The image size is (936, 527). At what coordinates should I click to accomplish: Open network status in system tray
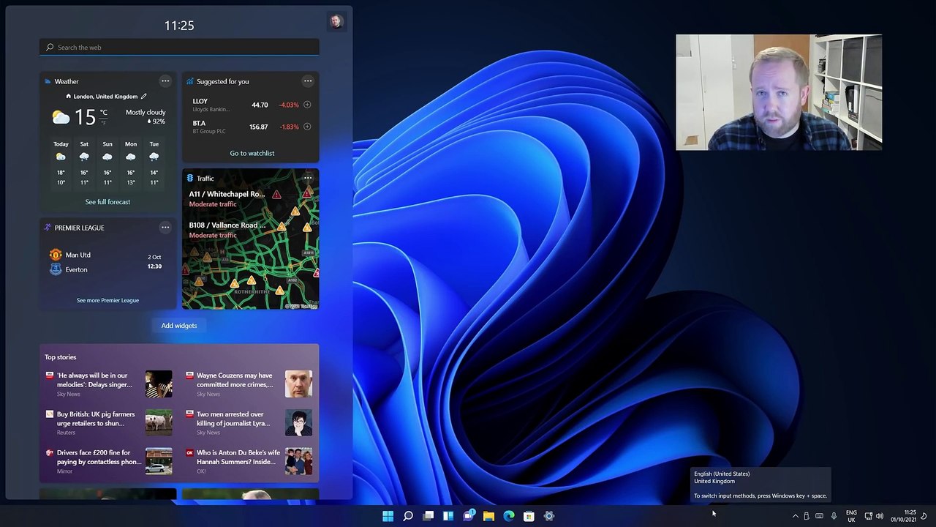868,516
